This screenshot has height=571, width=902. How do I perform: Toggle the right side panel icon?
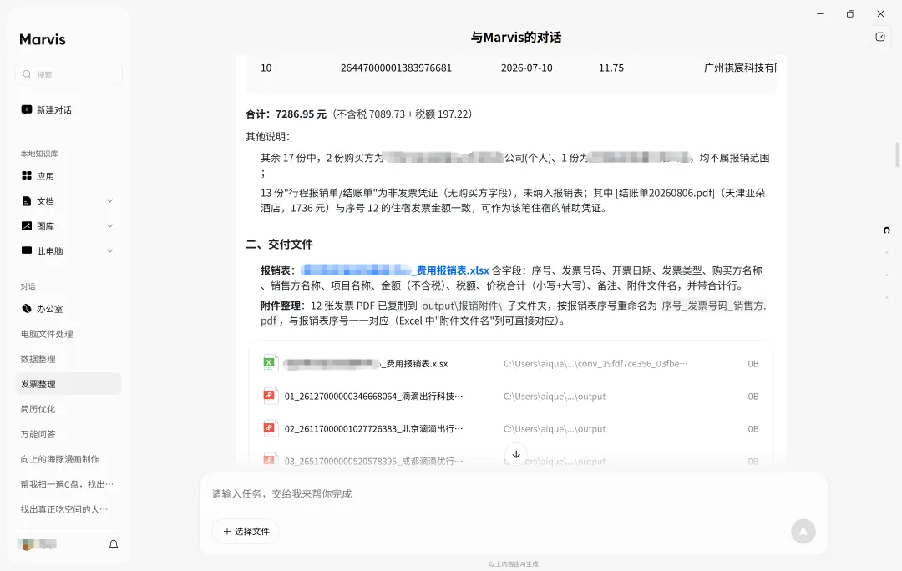(x=880, y=37)
